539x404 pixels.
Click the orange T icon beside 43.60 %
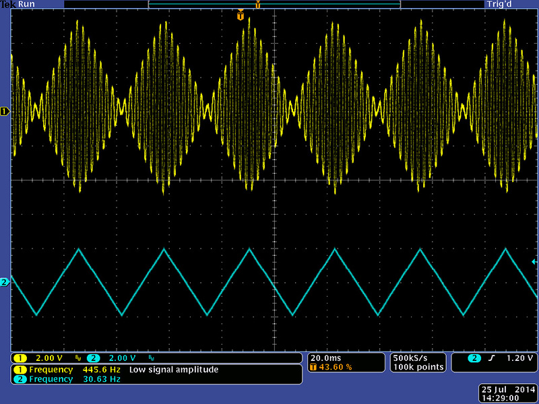pyautogui.click(x=312, y=367)
